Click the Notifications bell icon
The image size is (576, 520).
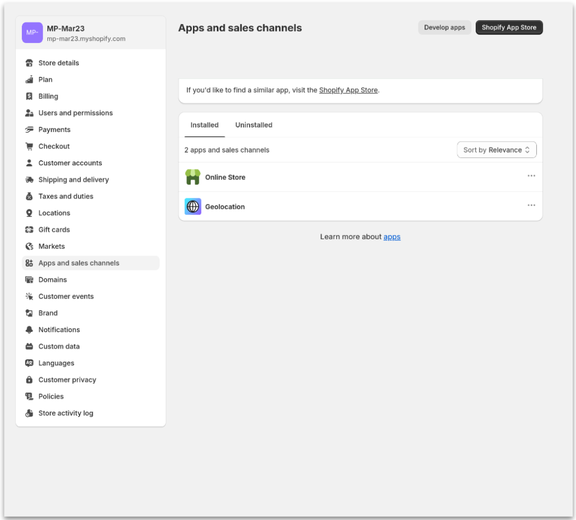point(29,329)
